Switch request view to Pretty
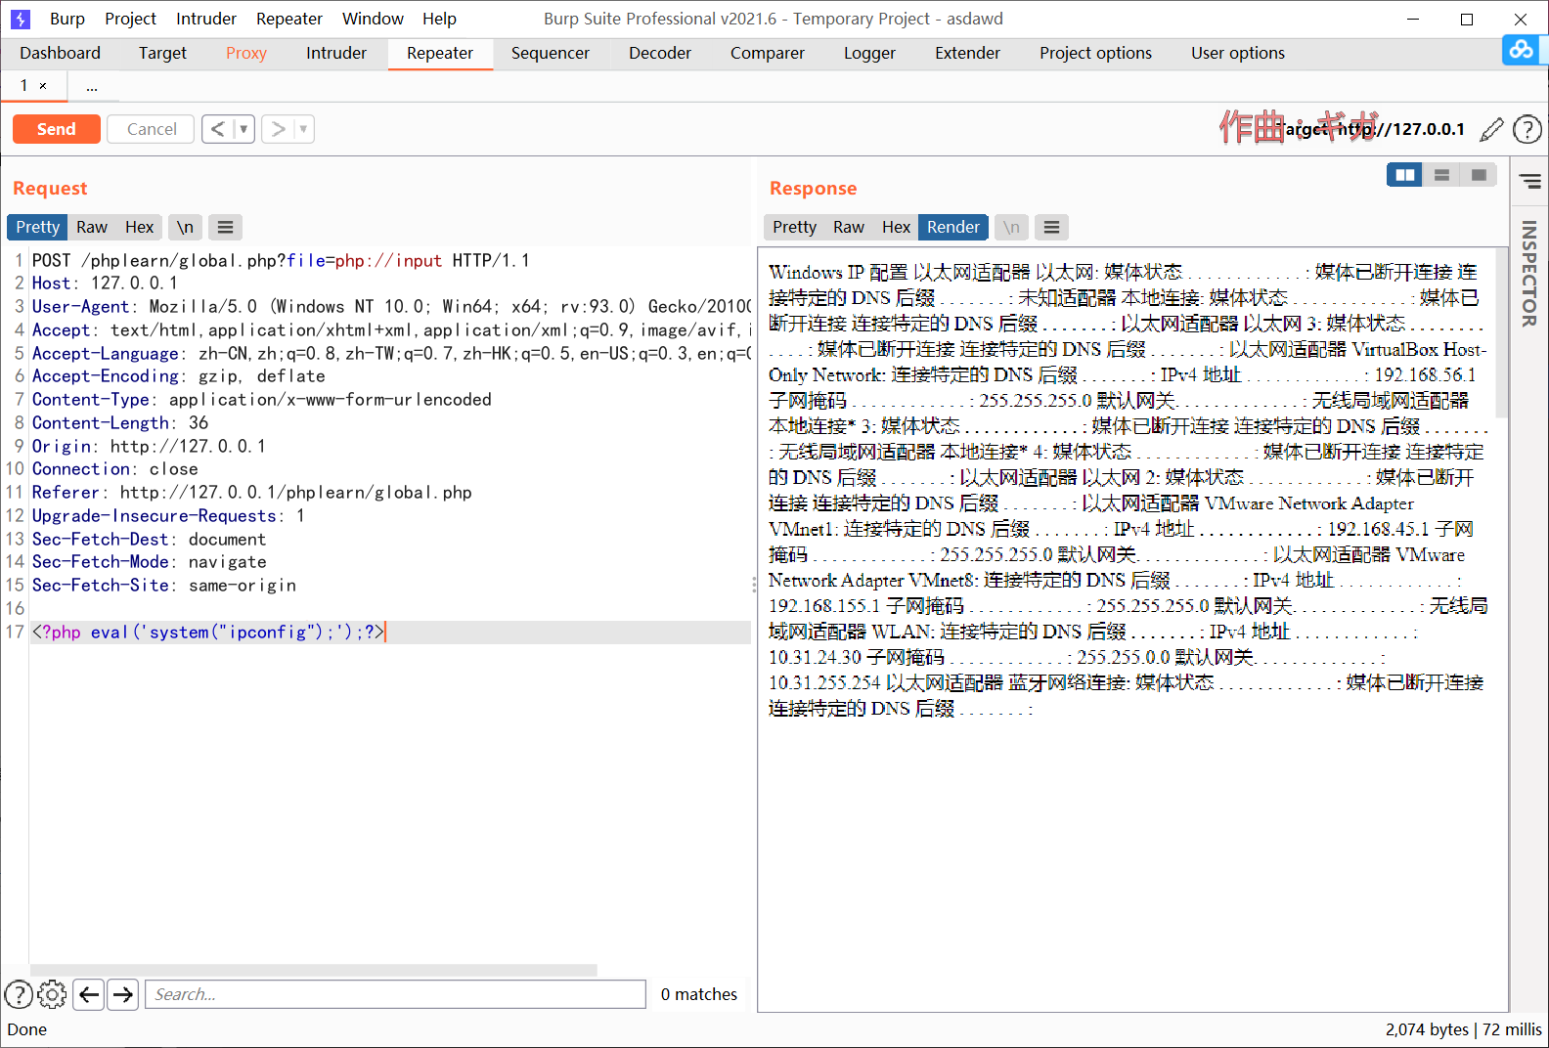1549x1048 pixels. tap(37, 227)
